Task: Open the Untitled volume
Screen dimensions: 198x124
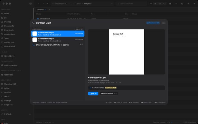Action: [8, 92]
